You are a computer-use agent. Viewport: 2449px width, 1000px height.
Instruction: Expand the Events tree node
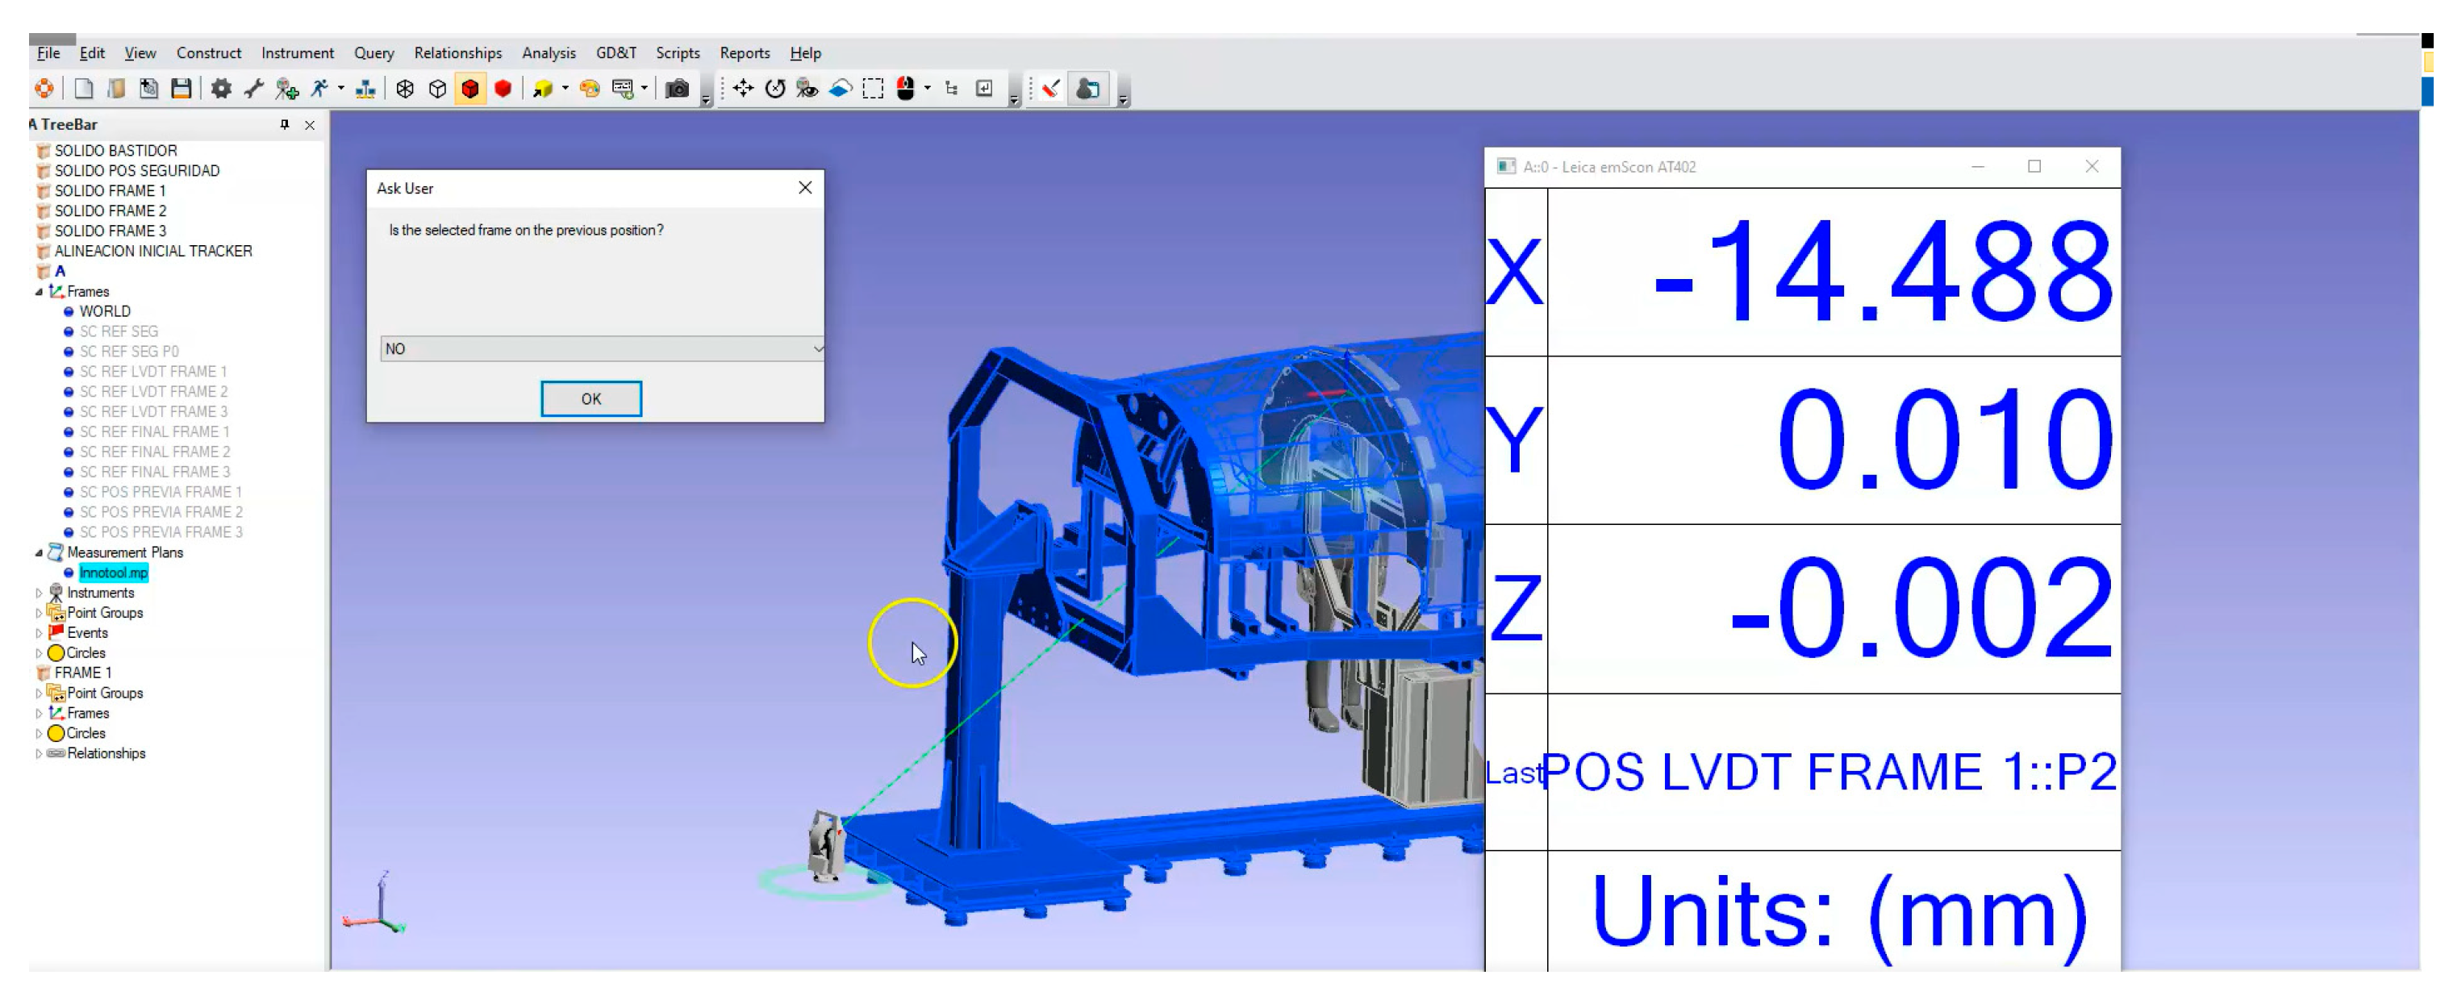click(39, 633)
